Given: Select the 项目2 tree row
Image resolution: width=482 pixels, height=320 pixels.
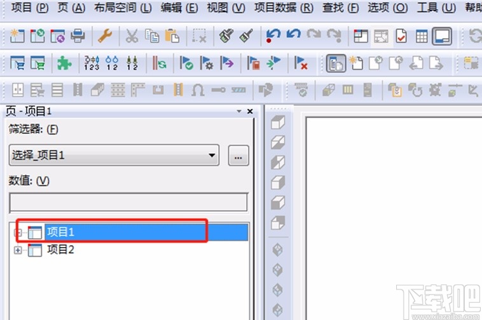Looking at the screenshot, I should [60, 250].
